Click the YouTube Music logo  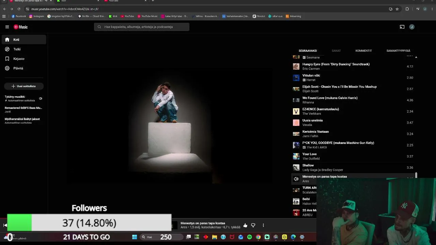pyautogui.click(x=21, y=27)
